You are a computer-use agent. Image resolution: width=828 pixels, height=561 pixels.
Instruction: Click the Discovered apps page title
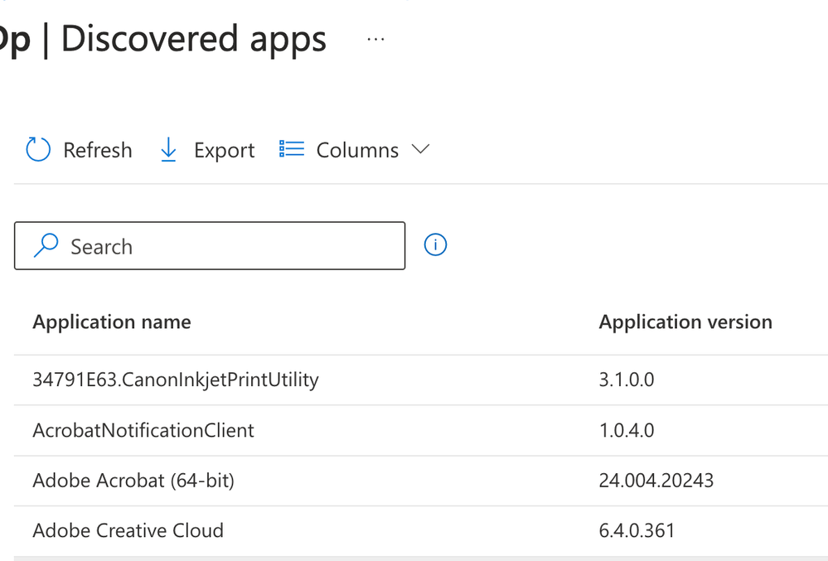coord(194,40)
